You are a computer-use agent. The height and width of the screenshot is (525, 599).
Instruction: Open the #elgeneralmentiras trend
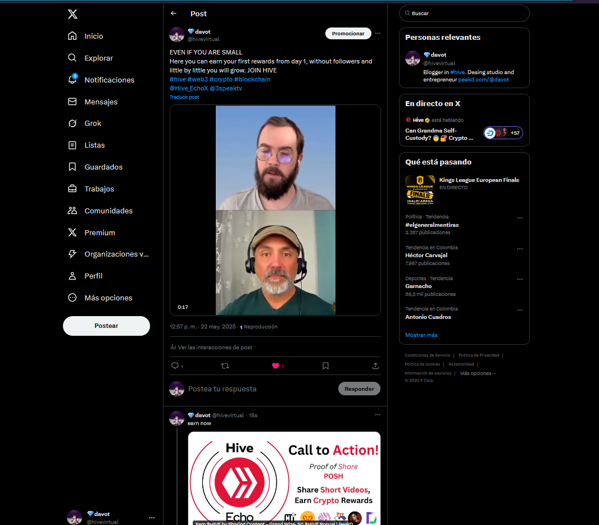432,225
